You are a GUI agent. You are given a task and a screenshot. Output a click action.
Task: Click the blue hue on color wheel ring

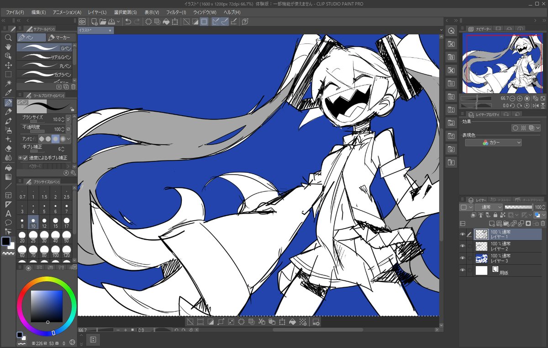(53, 332)
